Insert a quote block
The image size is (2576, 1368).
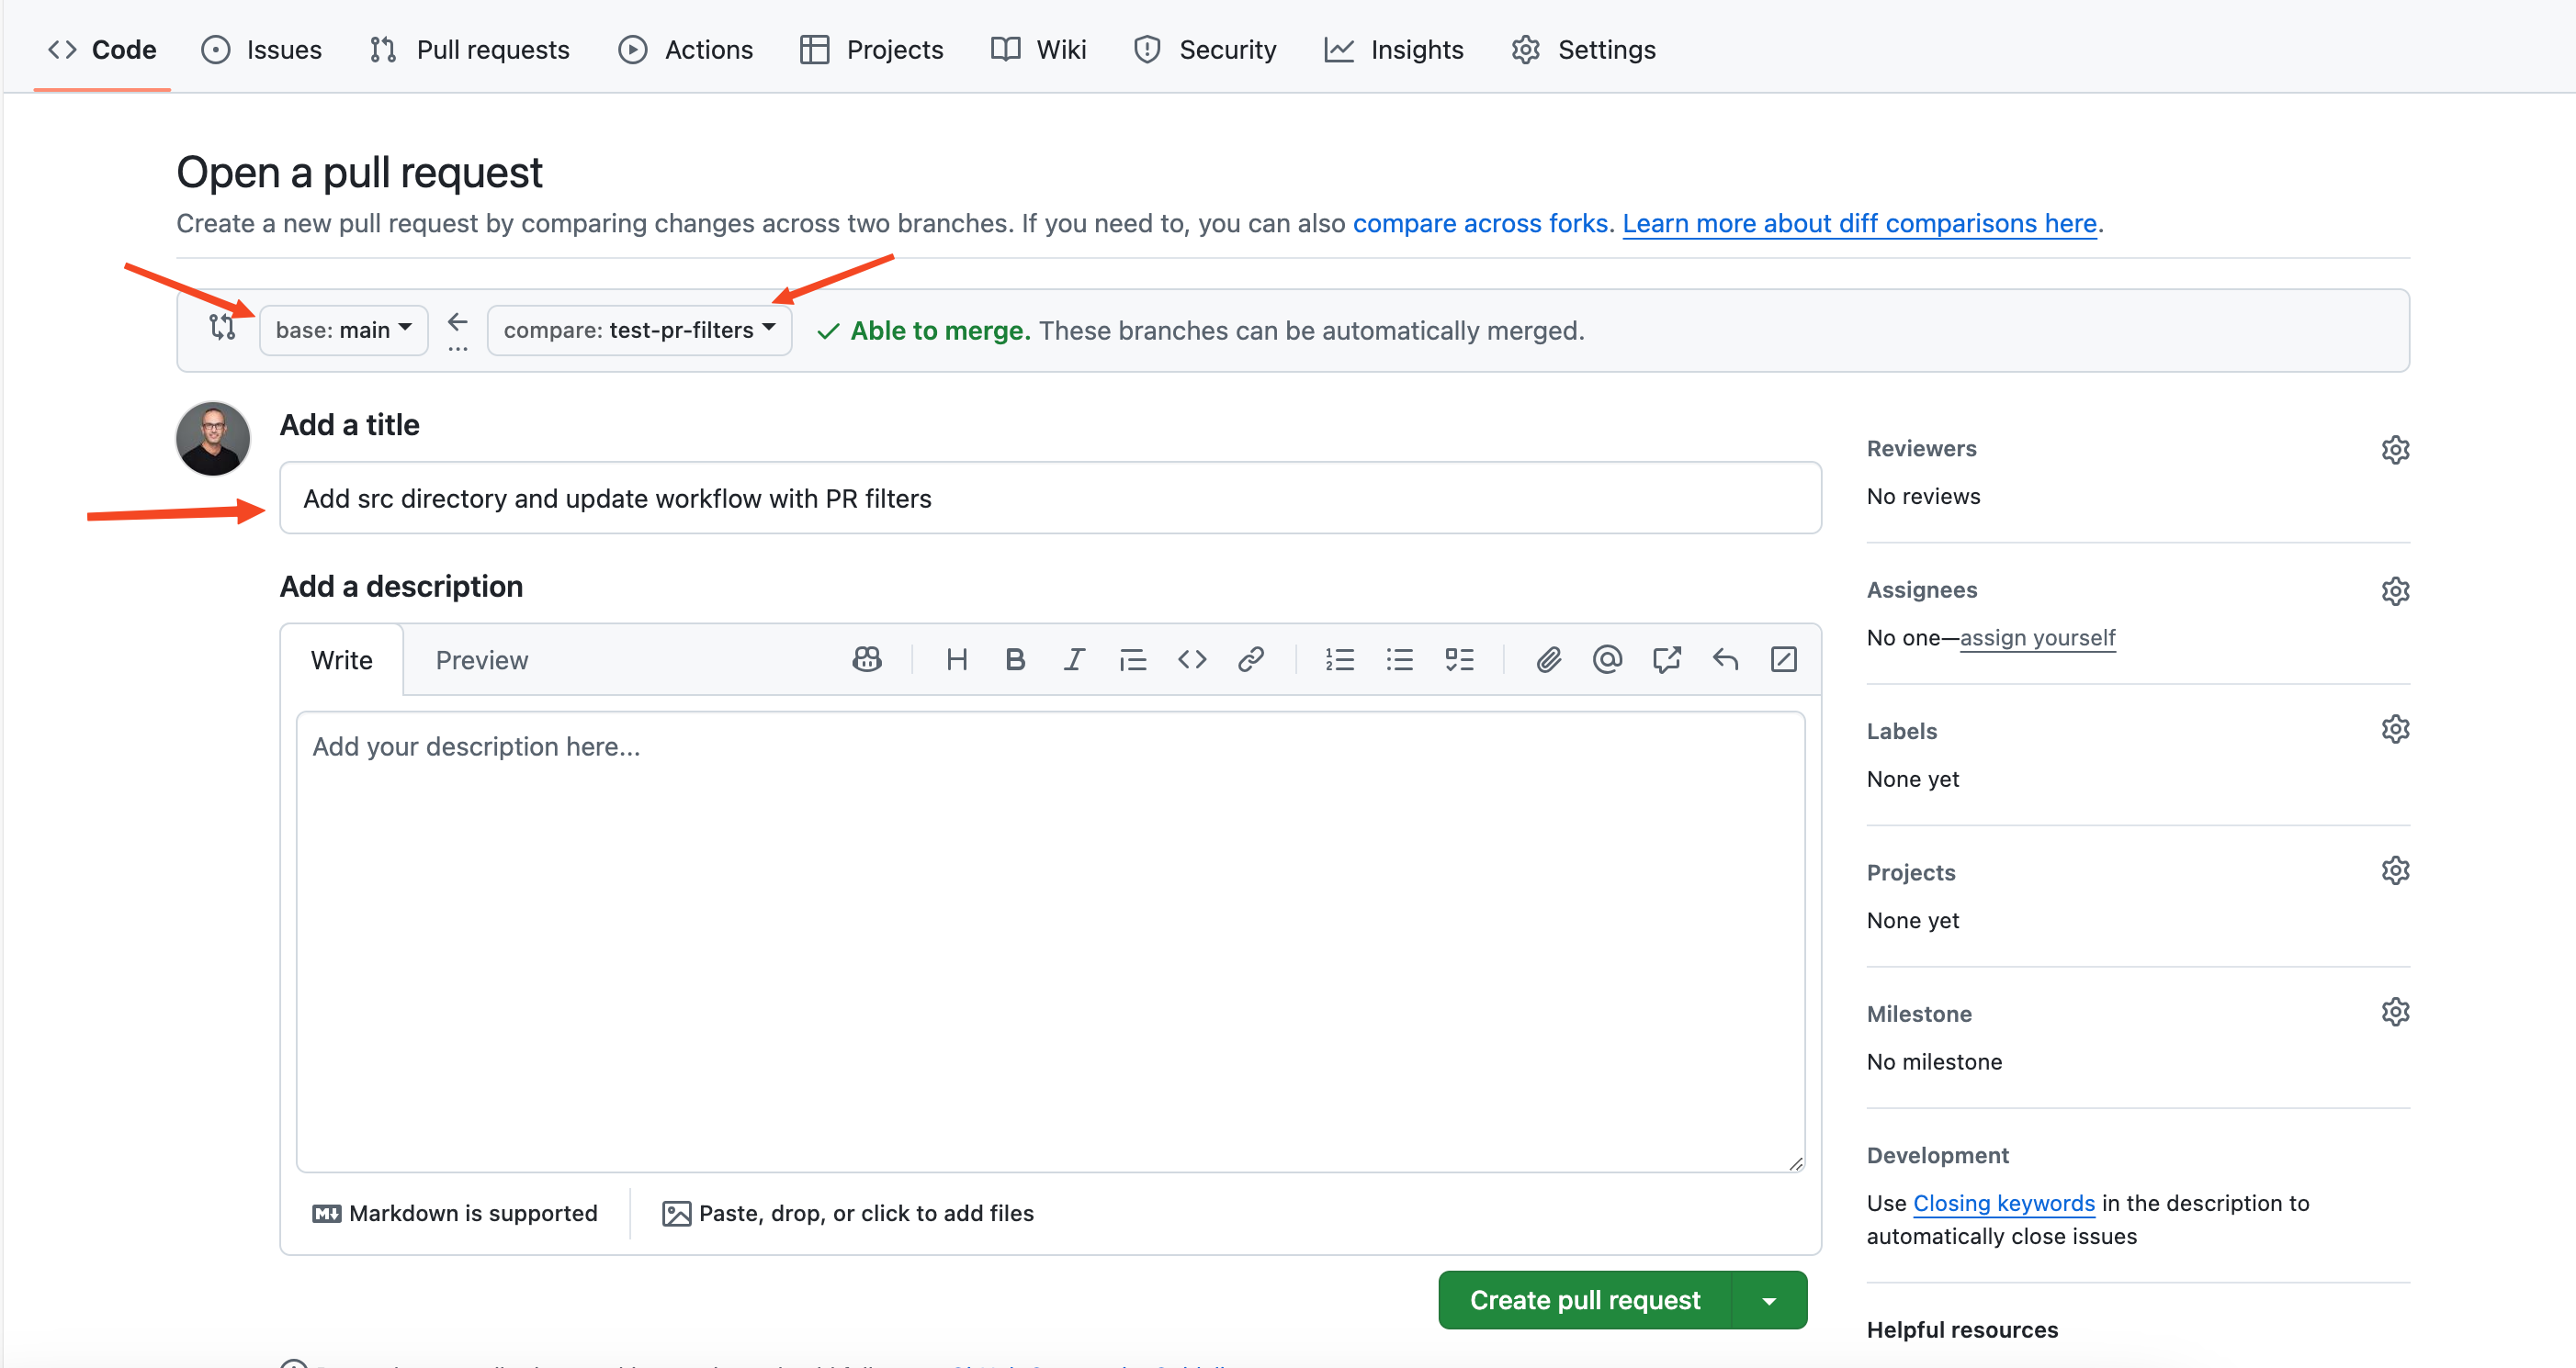[1133, 659]
